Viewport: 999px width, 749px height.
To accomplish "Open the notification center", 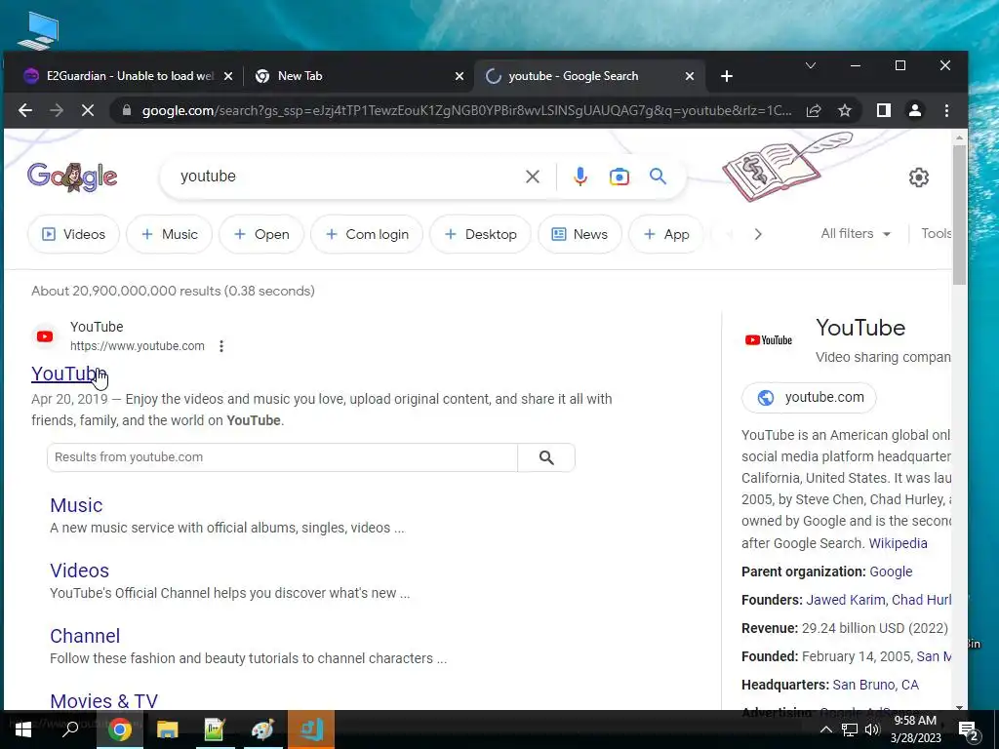I will coord(969,729).
